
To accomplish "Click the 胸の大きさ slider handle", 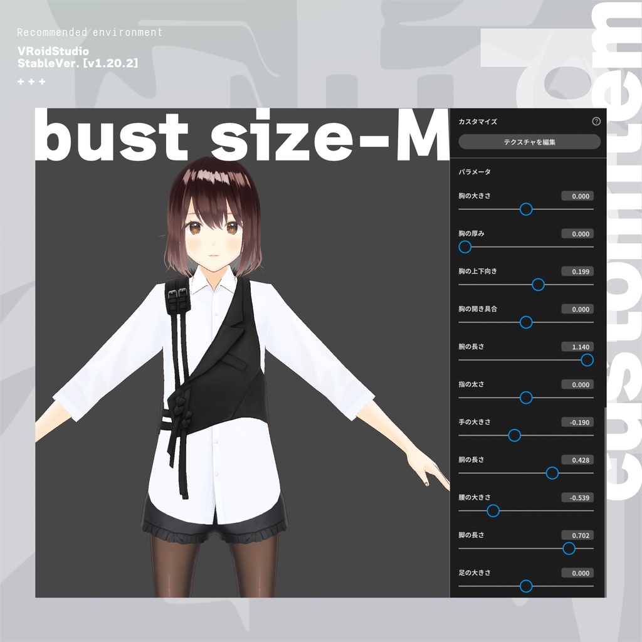I will click(525, 209).
